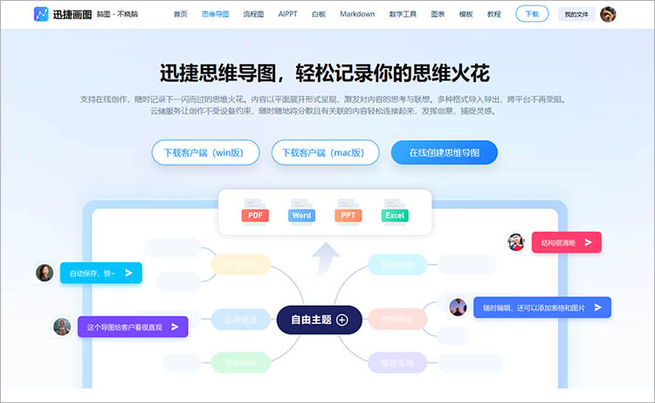This screenshot has width=655, height=403.
Task: Select the 自由主题 central node
Action: 319,320
